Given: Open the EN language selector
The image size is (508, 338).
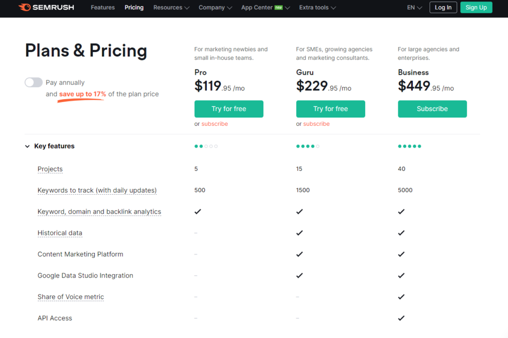Looking at the screenshot, I should coord(414,7).
